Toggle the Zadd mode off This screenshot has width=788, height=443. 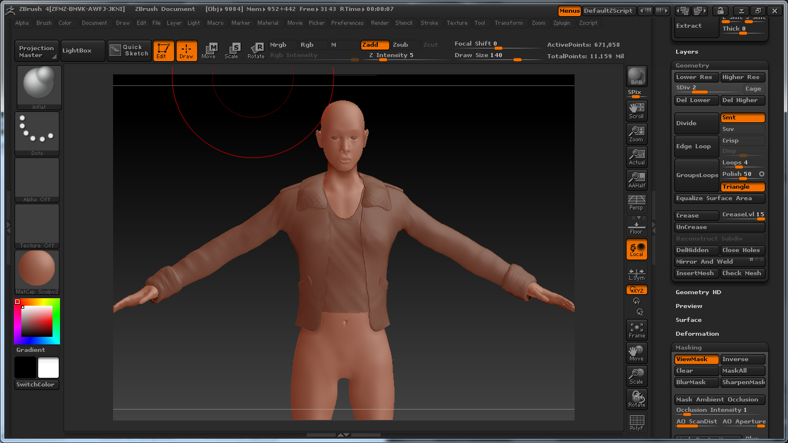(x=375, y=45)
